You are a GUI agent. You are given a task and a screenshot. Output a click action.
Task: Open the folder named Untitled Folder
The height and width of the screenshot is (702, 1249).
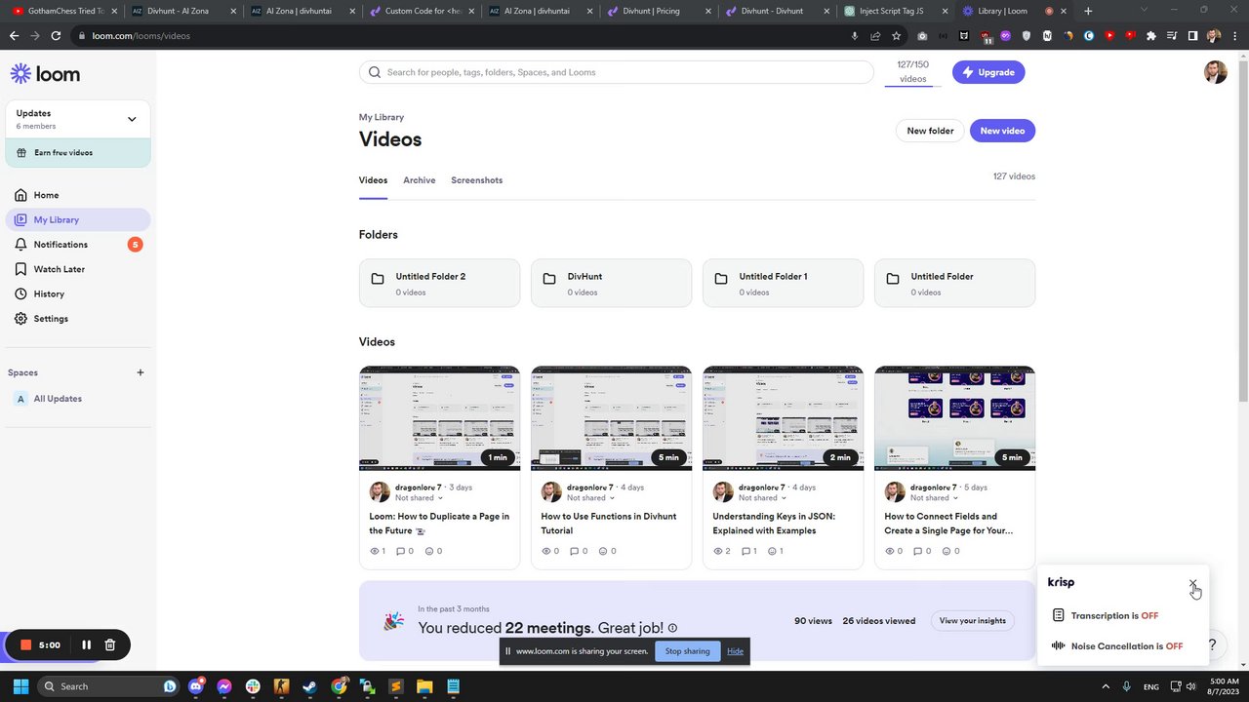coord(954,283)
